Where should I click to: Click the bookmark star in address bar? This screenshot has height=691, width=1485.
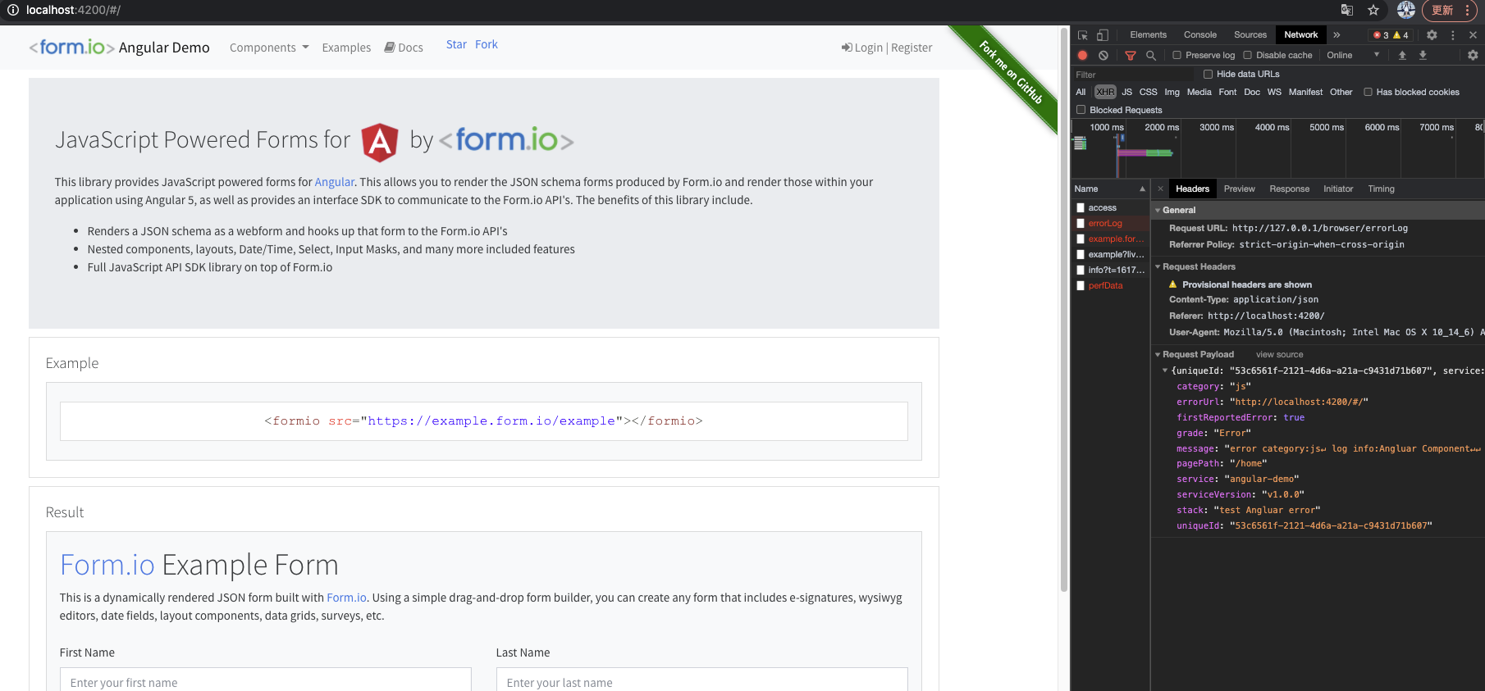pyautogui.click(x=1373, y=10)
